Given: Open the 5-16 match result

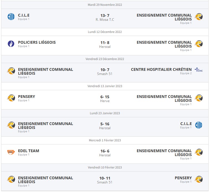Looking at the screenshot, I should click(x=105, y=124).
